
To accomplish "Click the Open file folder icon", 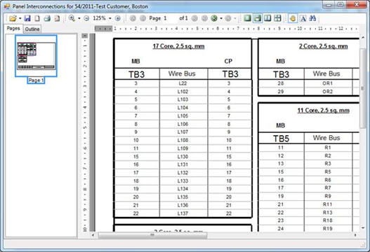I will [13, 18].
